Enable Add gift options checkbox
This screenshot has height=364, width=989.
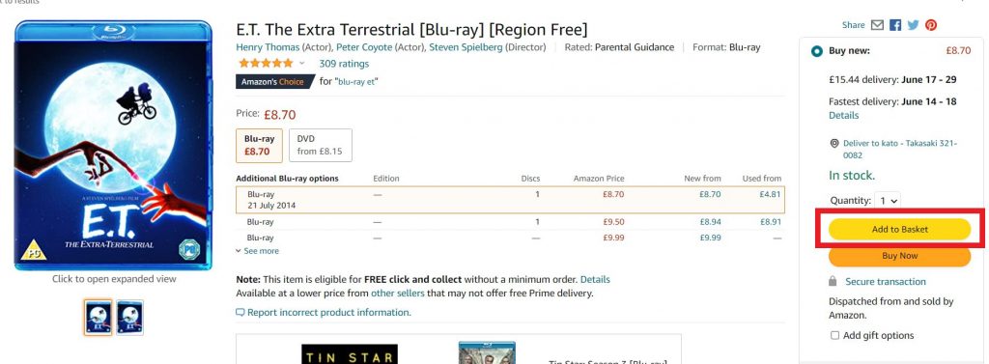pyautogui.click(x=834, y=336)
